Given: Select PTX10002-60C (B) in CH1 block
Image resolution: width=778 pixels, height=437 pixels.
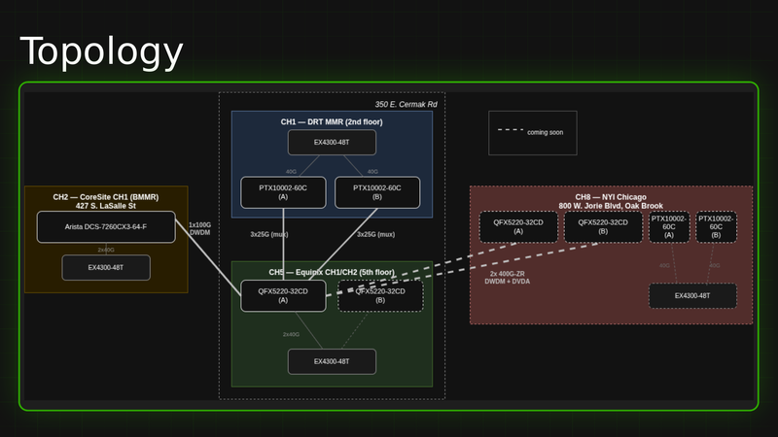Looking at the screenshot, I should coord(377,192).
